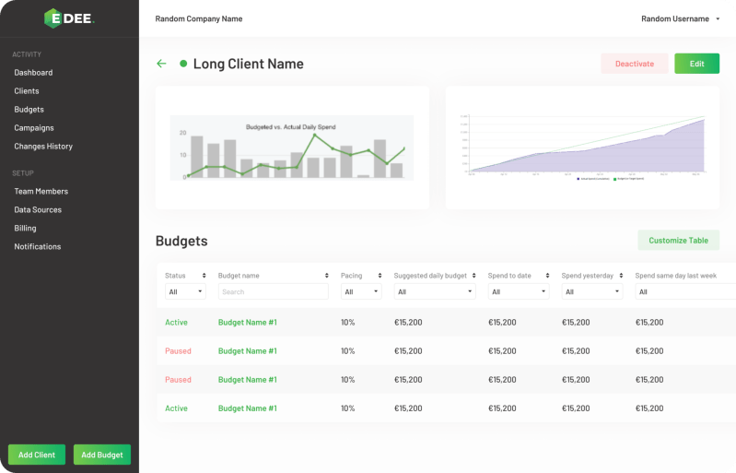Click Random Company Name text

tap(199, 18)
